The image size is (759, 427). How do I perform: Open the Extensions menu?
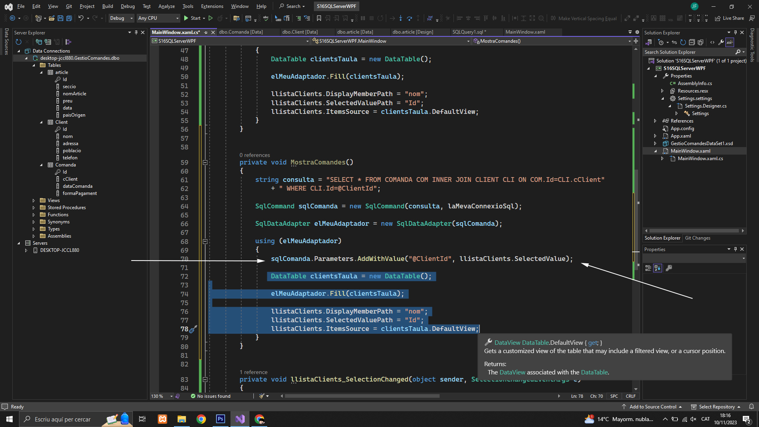pos(212,6)
